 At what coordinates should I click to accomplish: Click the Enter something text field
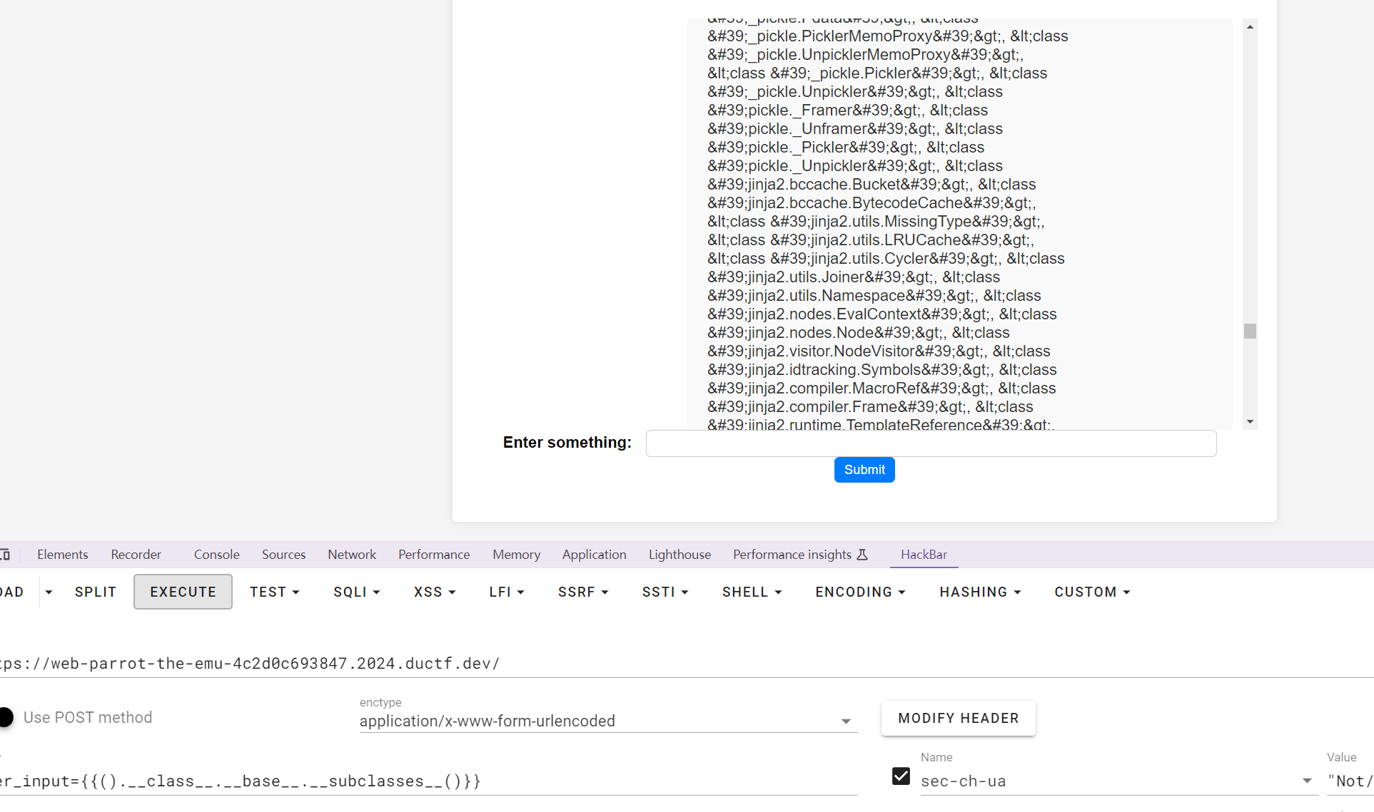[931, 443]
